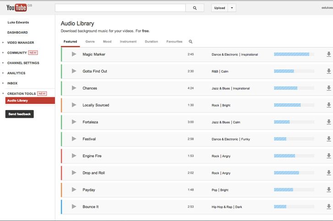The width and height of the screenshot is (333, 221).
Task: Click the Send feedback button
Action: pyautogui.click(x=19, y=114)
